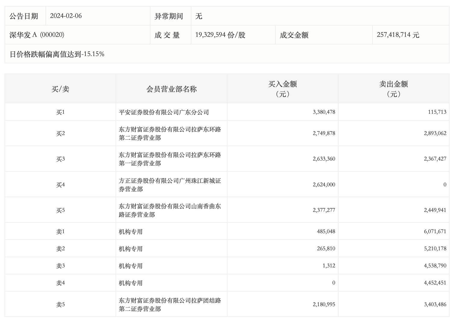
Task: Click the announcement date 2024-02-06
Action: pos(66,16)
